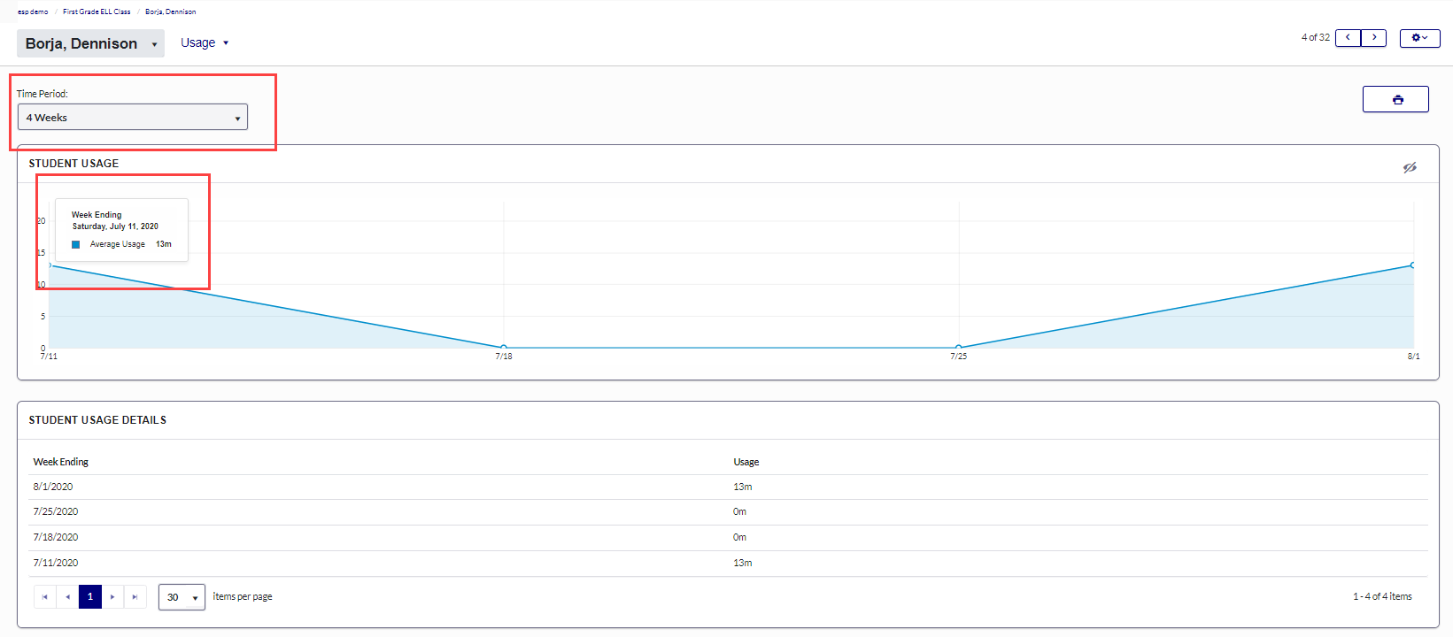Open the Time Period dropdown
Viewport: 1453px width, 637px height.
pyautogui.click(x=133, y=118)
